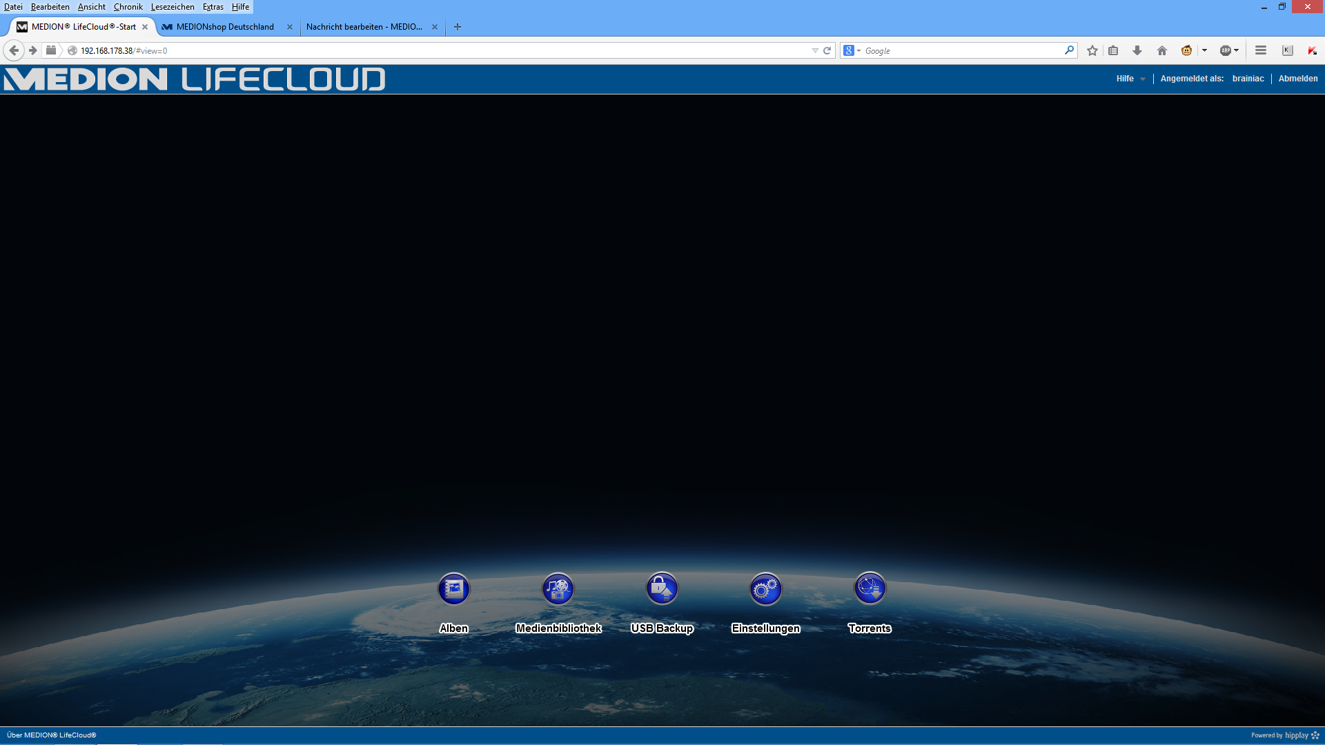This screenshot has width=1325, height=745.
Task: Click the Greasemonkey monkey icon
Action: coord(1186,50)
